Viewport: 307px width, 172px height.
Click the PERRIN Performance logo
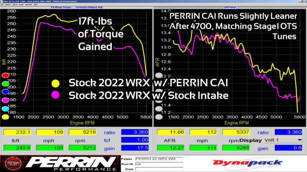point(71,164)
